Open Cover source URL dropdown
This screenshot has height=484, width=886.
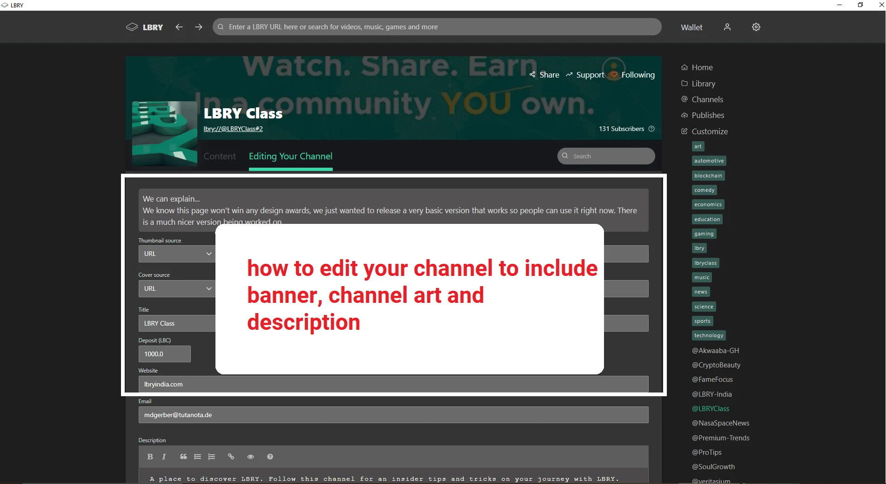coord(177,288)
